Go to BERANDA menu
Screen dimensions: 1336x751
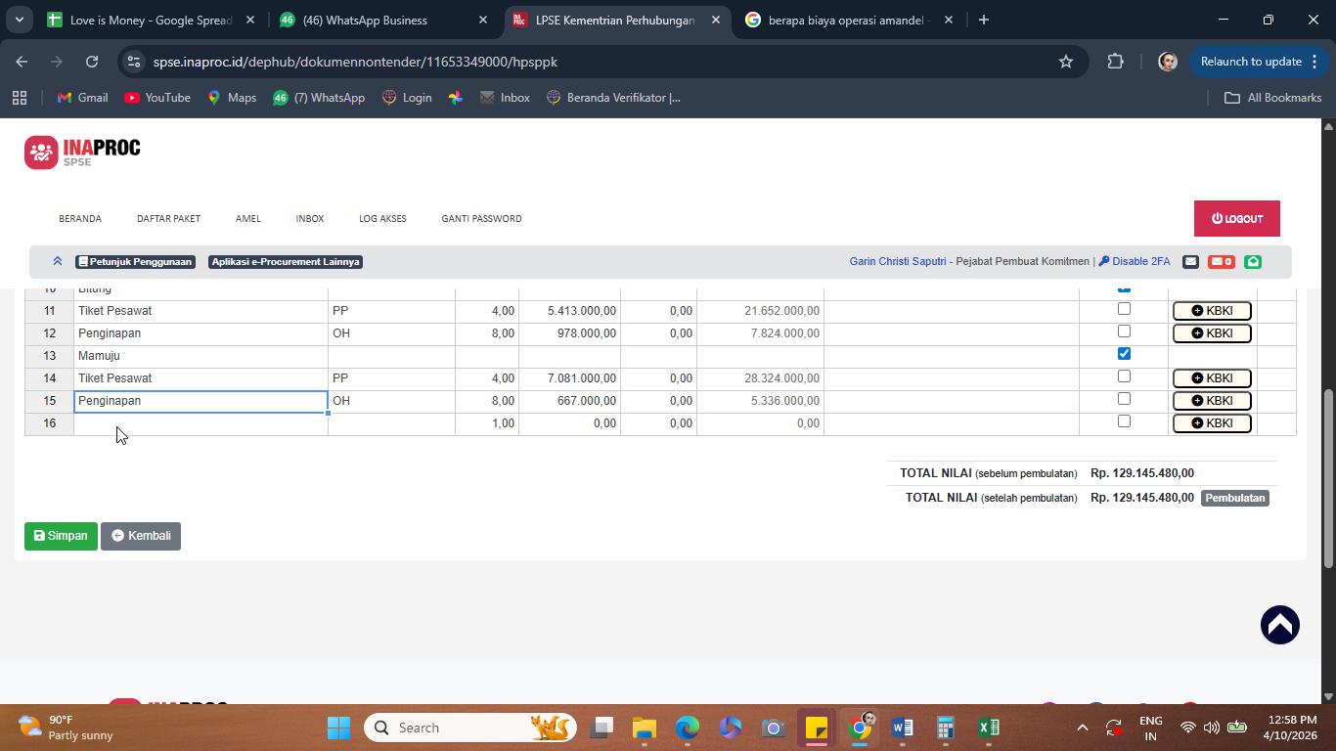click(x=80, y=219)
